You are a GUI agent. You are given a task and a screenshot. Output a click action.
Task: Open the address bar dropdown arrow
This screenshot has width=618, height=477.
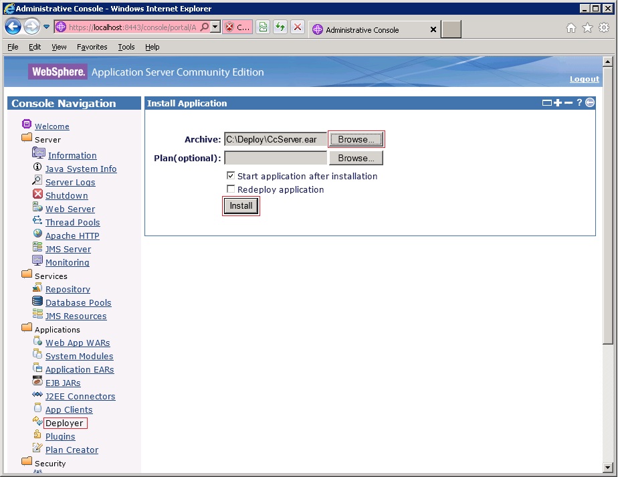(215, 27)
